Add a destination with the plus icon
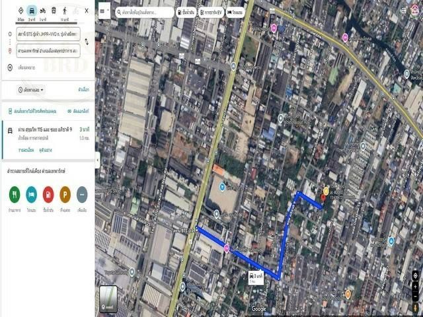The width and height of the screenshot is (423, 317). point(10,67)
